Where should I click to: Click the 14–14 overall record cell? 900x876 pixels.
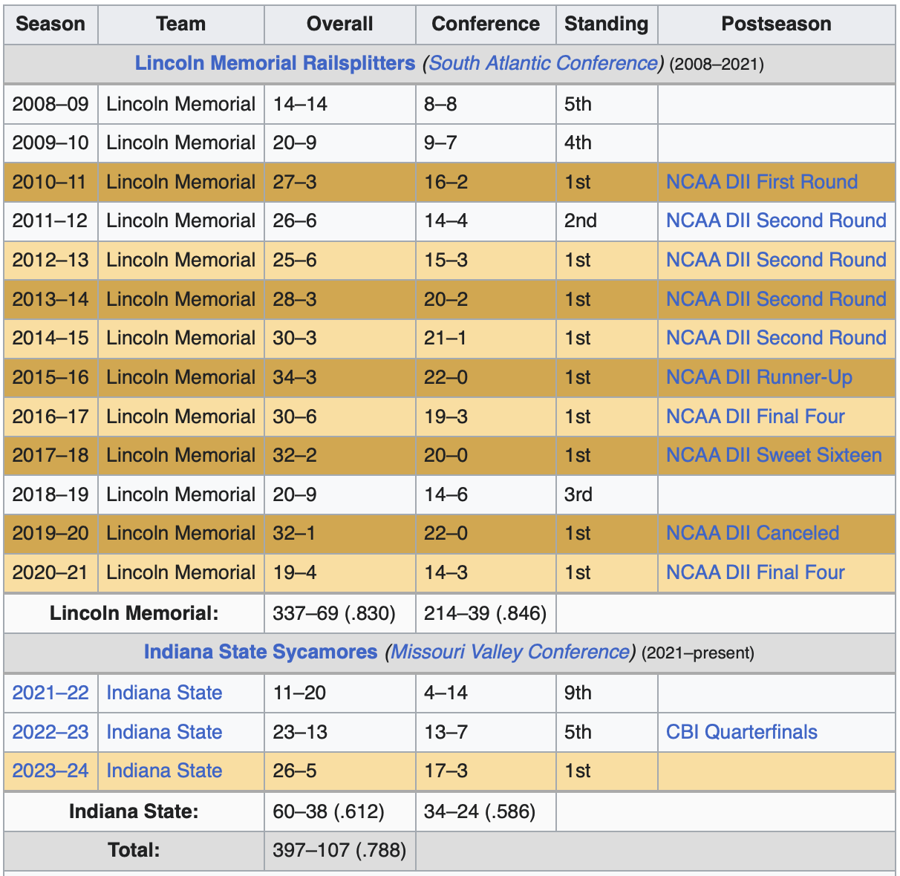pyautogui.click(x=340, y=104)
